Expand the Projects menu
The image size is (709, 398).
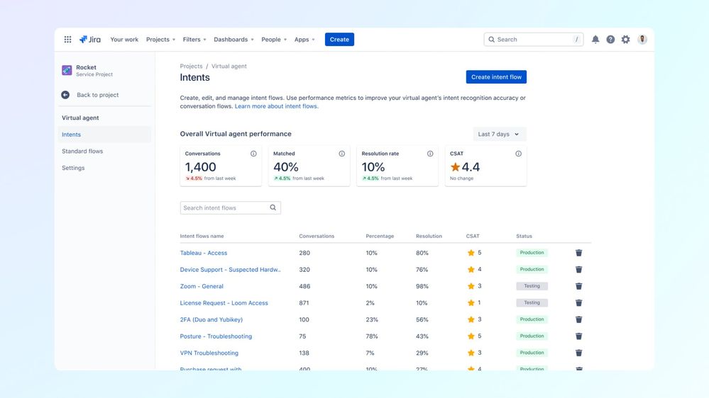tap(160, 39)
